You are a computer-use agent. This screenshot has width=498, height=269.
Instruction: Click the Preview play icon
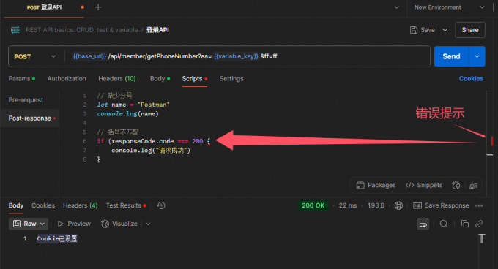[x=60, y=224]
